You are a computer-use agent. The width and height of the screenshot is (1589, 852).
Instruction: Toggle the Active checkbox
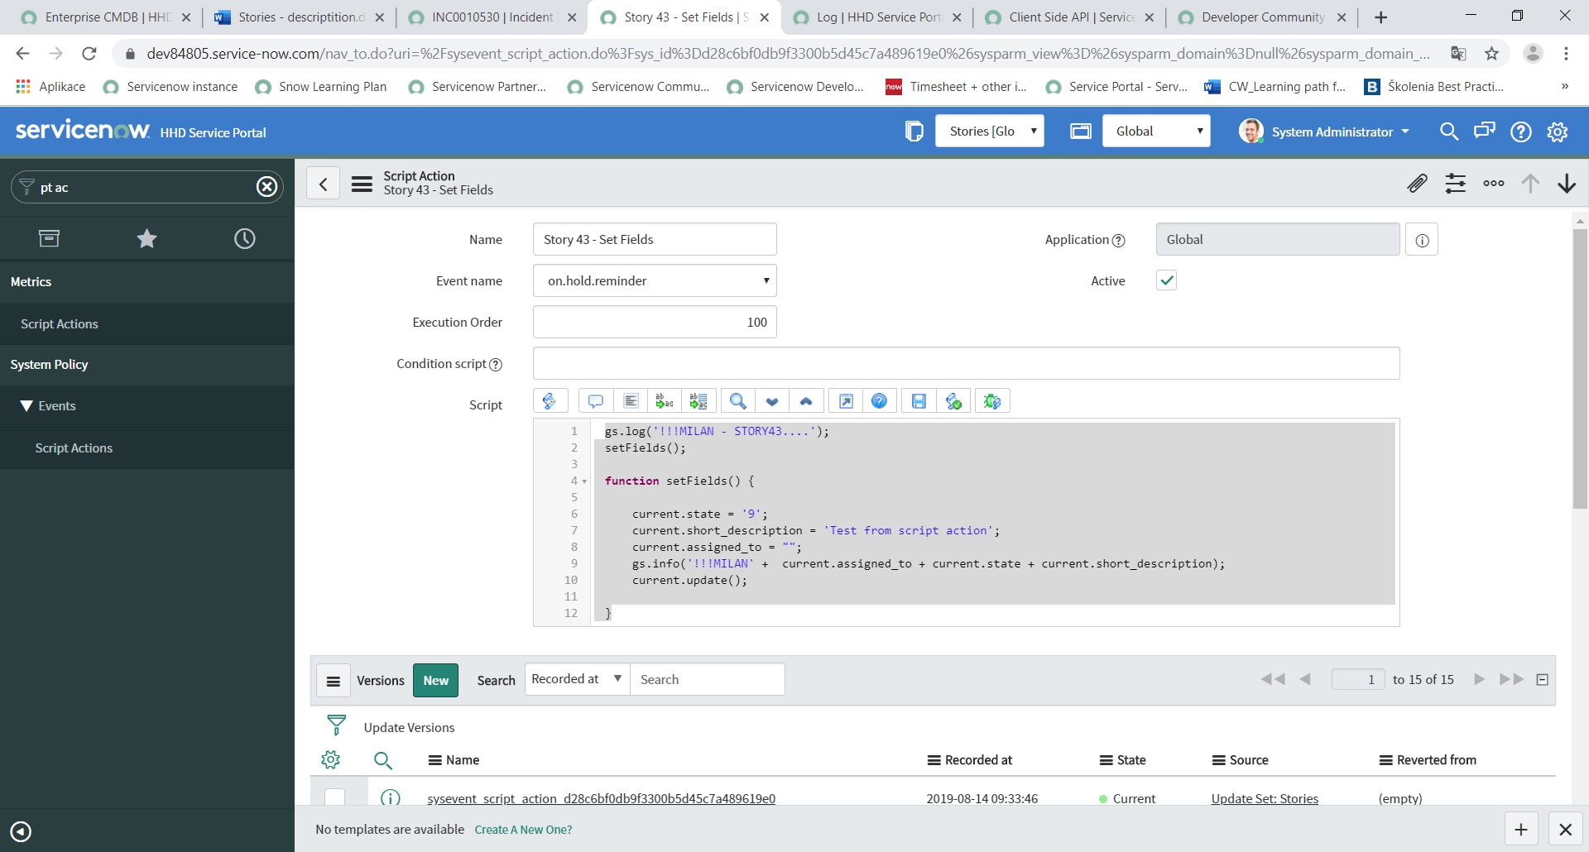point(1166,280)
